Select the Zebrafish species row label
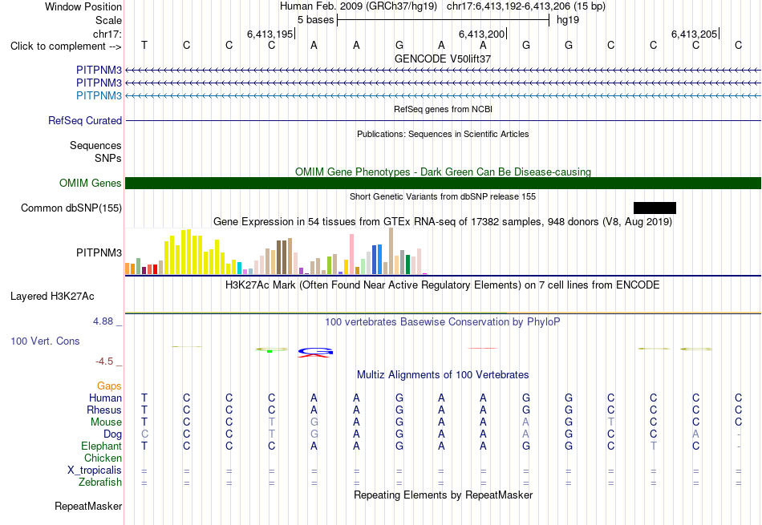 [100, 483]
